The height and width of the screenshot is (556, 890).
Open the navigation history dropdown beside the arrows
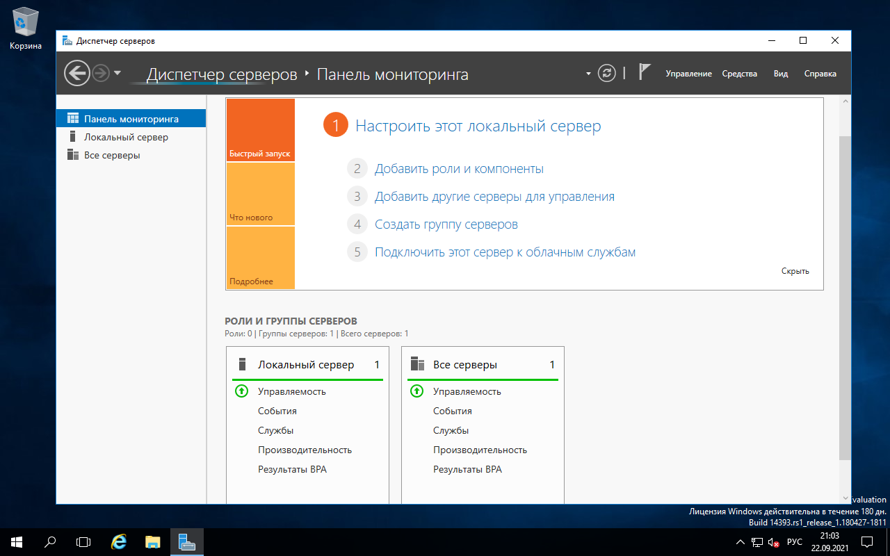[118, 73]
